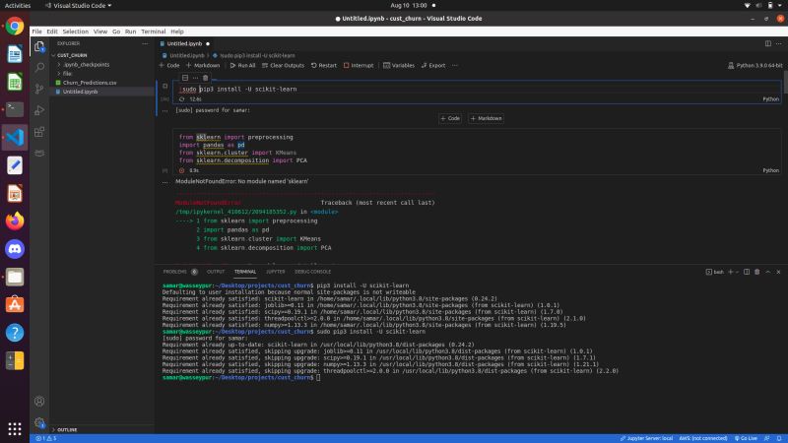788x443 pixels.
Task: Open the File menu
Action: pos(37,32)
